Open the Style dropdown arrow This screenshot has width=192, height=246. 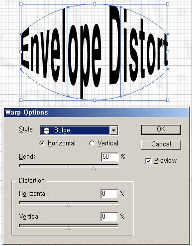tap(113, 130)
